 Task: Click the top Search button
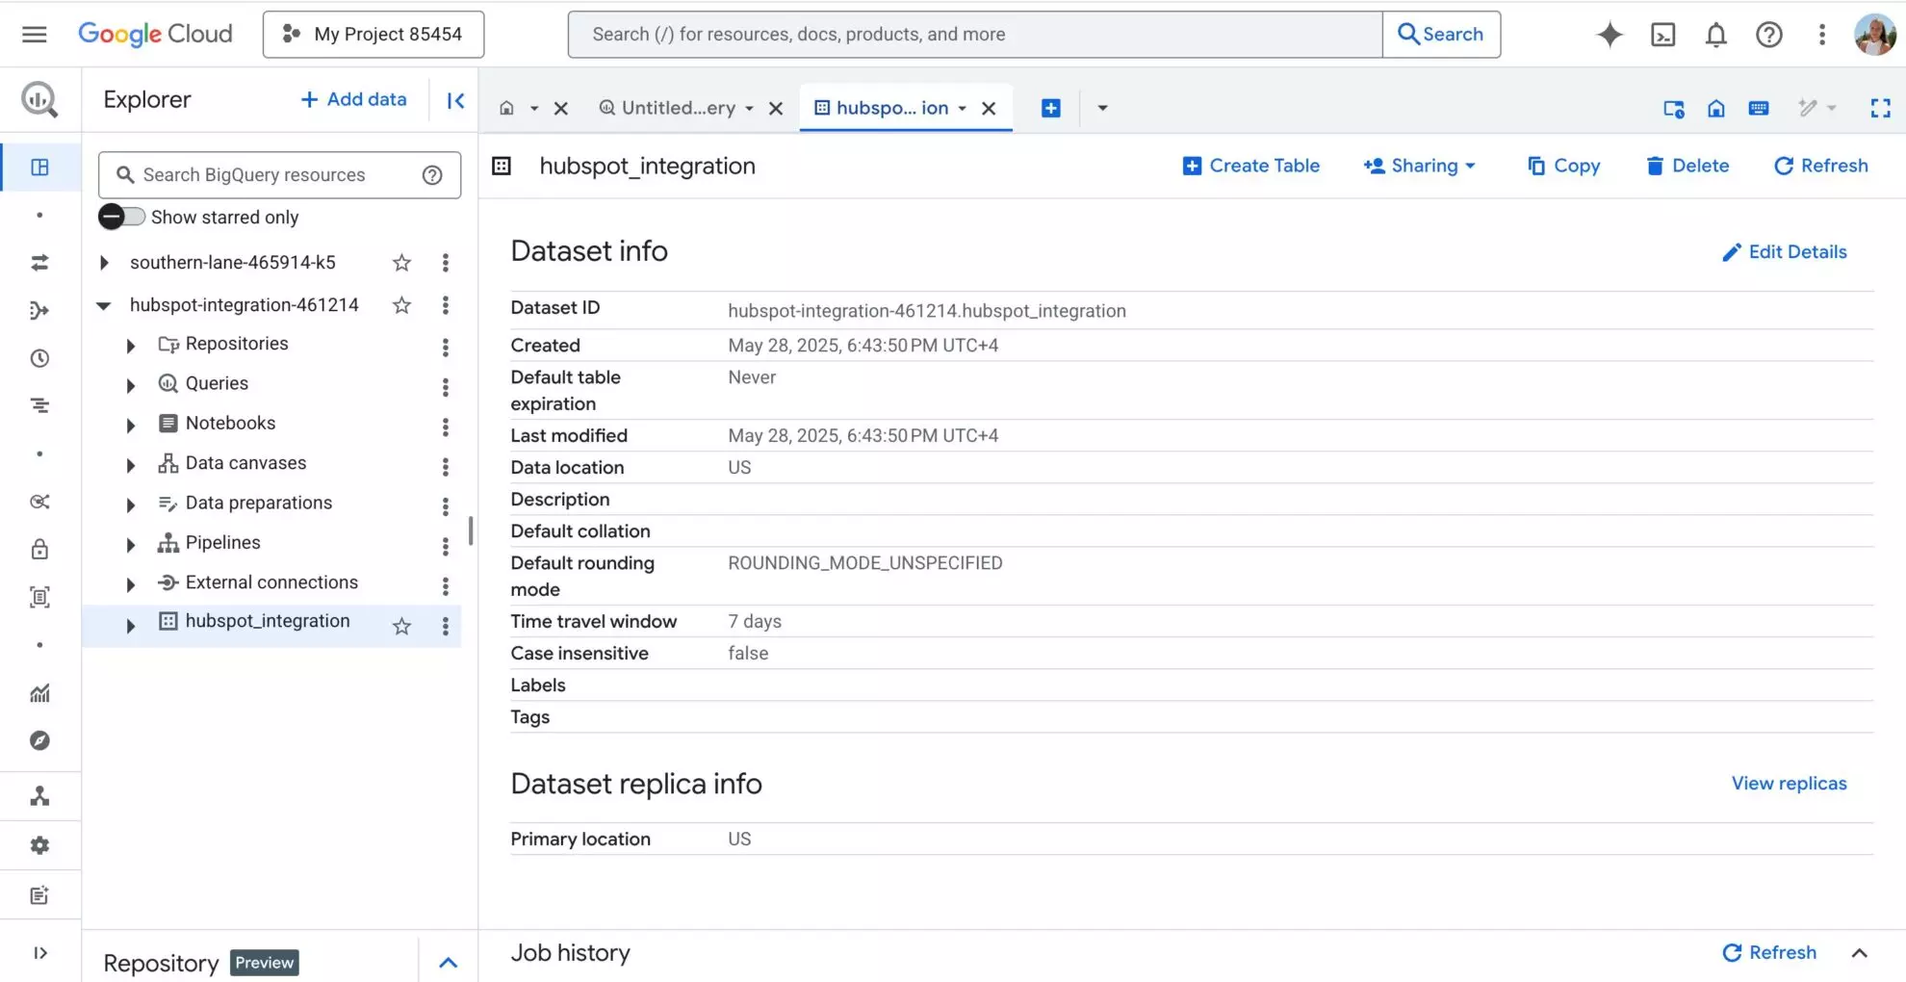tap(1441, 35)
